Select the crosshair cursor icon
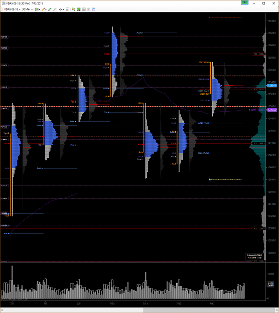279x313 pixels. click(x=61, y=9)
